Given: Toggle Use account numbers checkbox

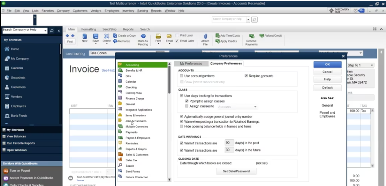Looking at the screenshot, I should click(181, 76).
